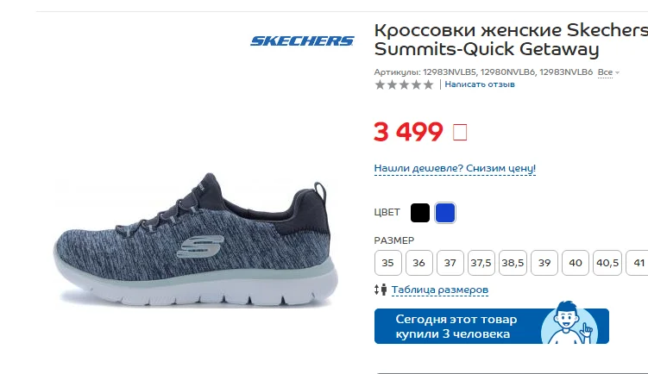
Task: Select size 40
Action: tap(576, 263)
